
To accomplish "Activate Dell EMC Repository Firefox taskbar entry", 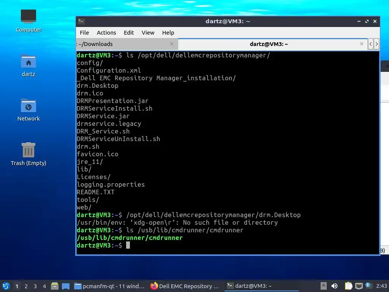I will [x=185, y=286].
